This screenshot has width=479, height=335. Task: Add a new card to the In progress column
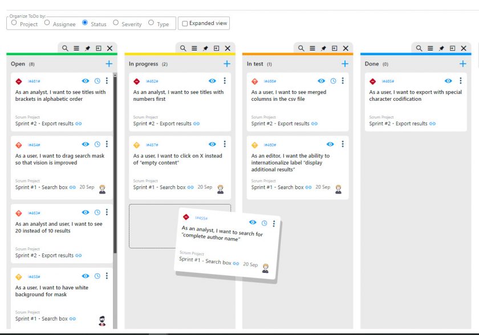pyautogui.click(x=226, y=63)
